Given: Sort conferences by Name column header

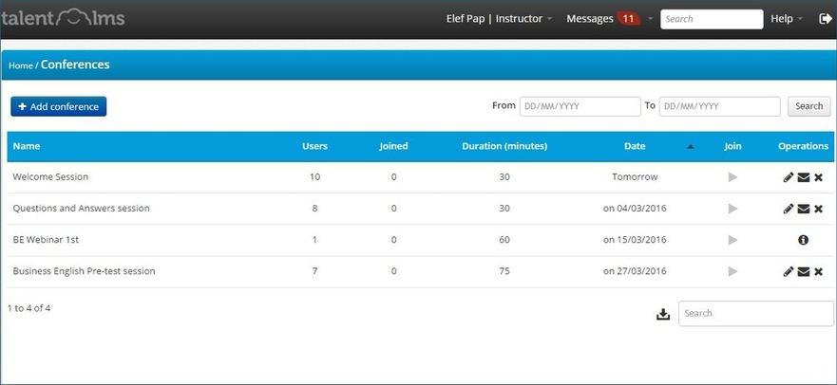Looking at the screenshot, I should [x=27, y=146].
